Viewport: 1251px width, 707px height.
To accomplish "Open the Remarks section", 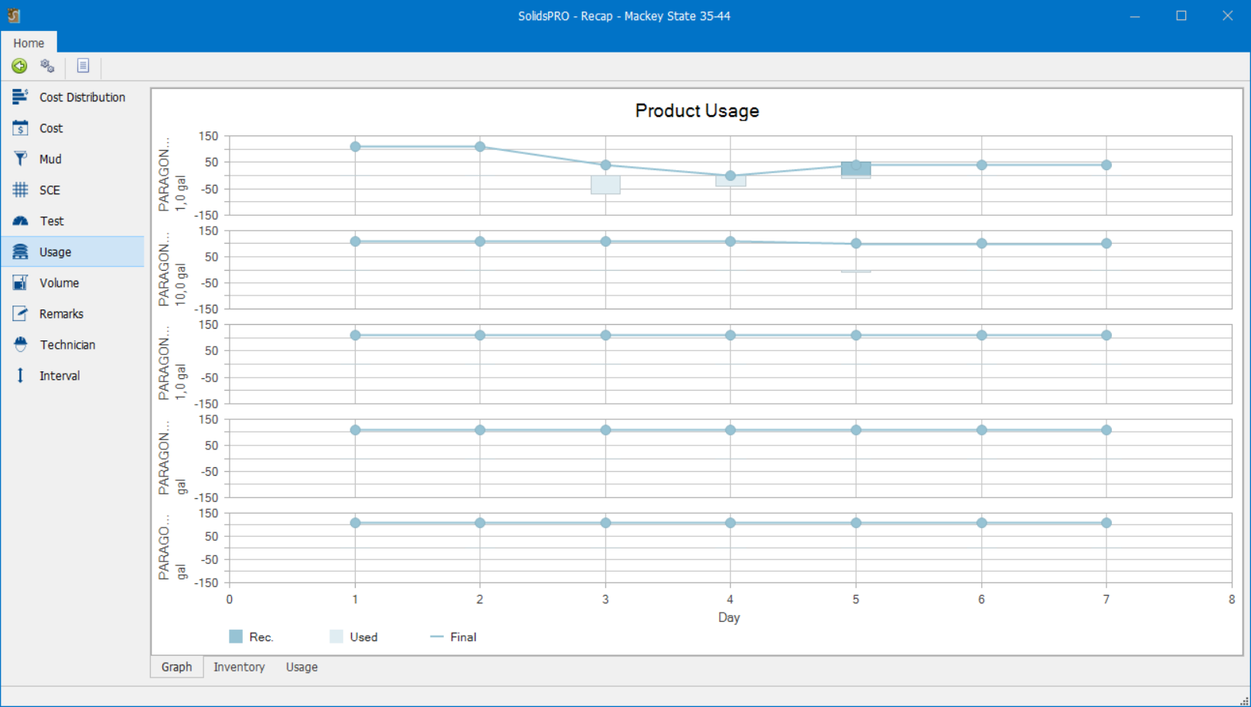I will click(61, 314).
